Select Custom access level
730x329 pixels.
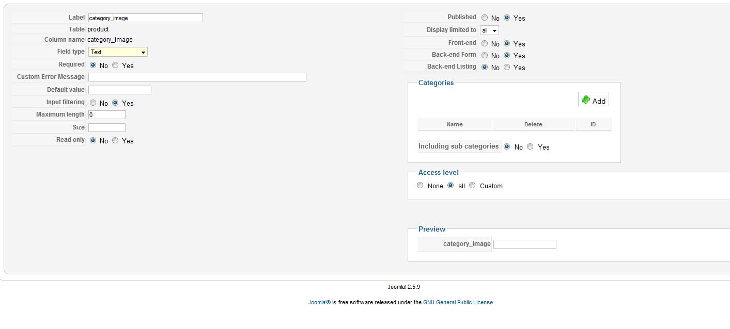[x=472, y=186]
